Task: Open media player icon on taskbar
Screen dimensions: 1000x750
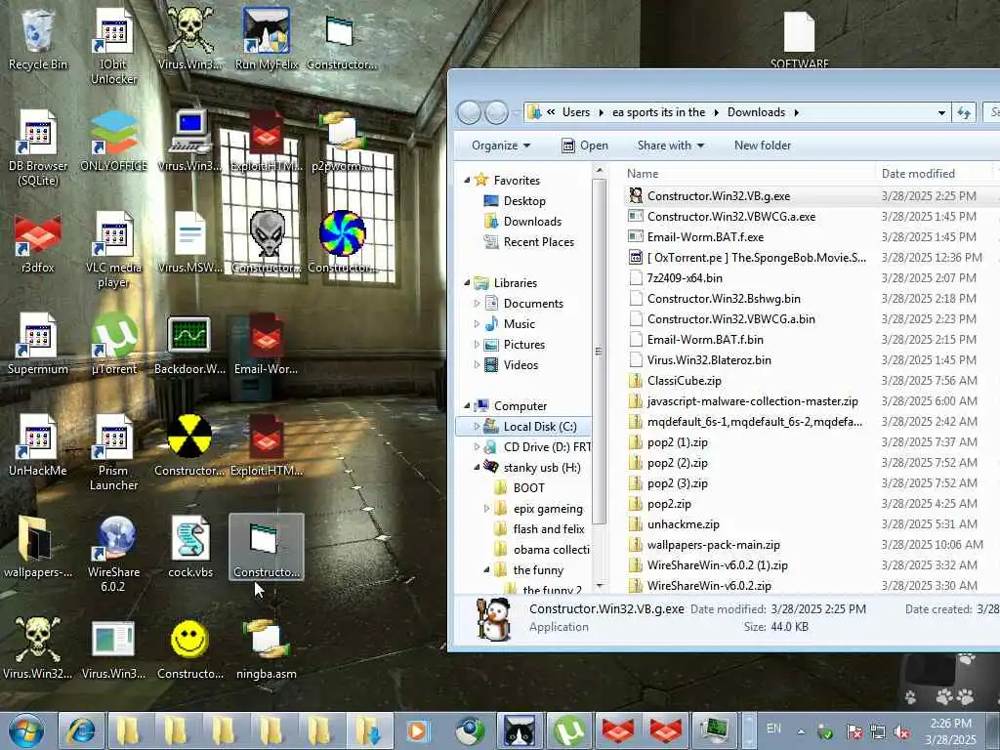Action: [417, 730]
